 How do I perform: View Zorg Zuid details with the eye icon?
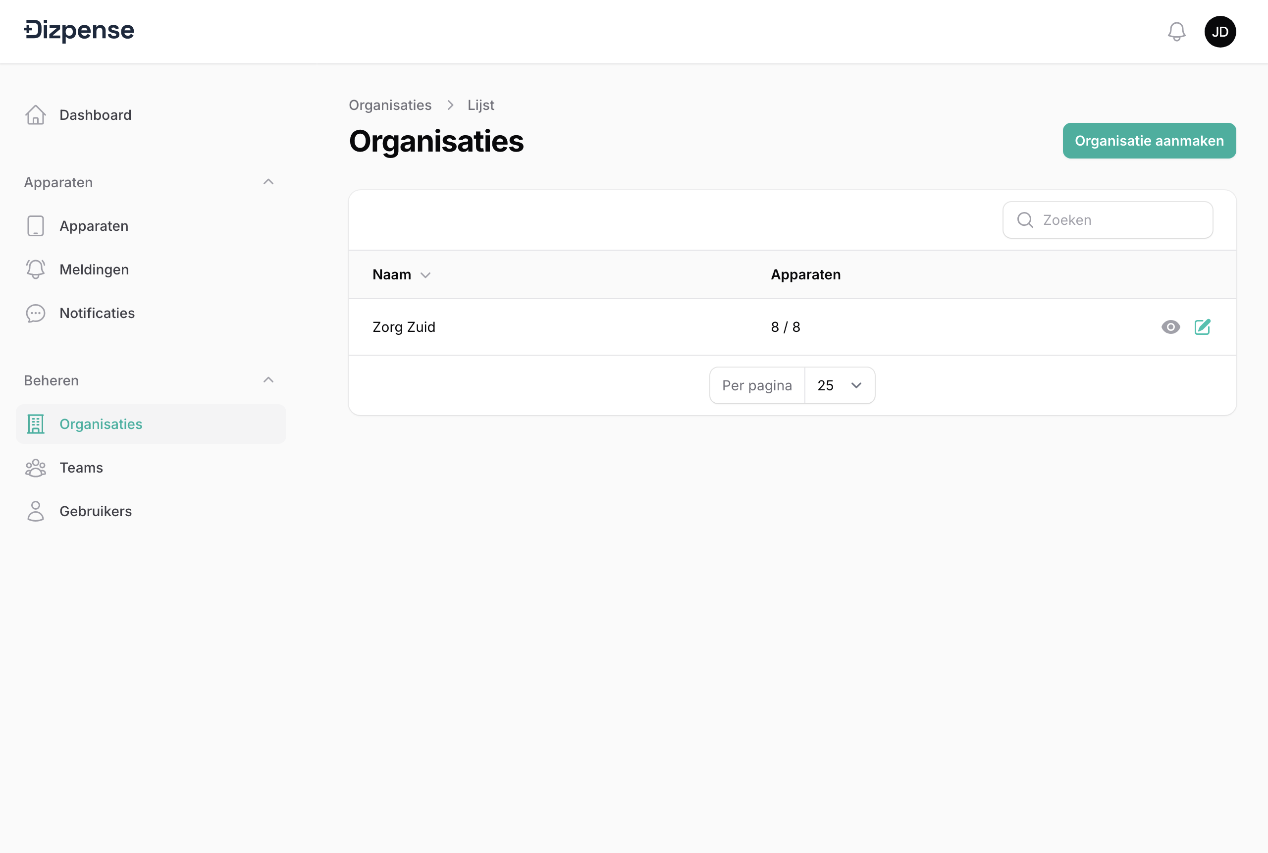tap(1170, 327)
